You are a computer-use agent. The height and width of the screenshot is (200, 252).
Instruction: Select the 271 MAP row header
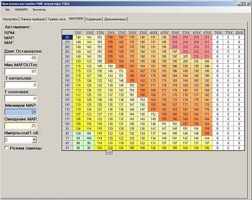[68, 42]
